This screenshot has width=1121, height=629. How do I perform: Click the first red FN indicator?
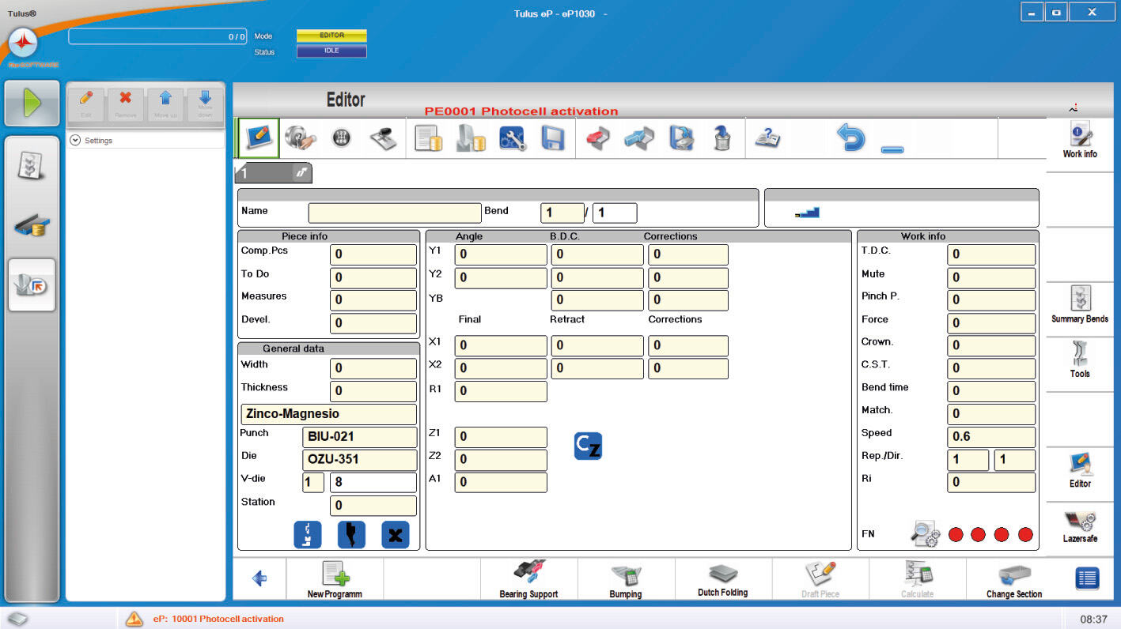click(x=955, y=535)
